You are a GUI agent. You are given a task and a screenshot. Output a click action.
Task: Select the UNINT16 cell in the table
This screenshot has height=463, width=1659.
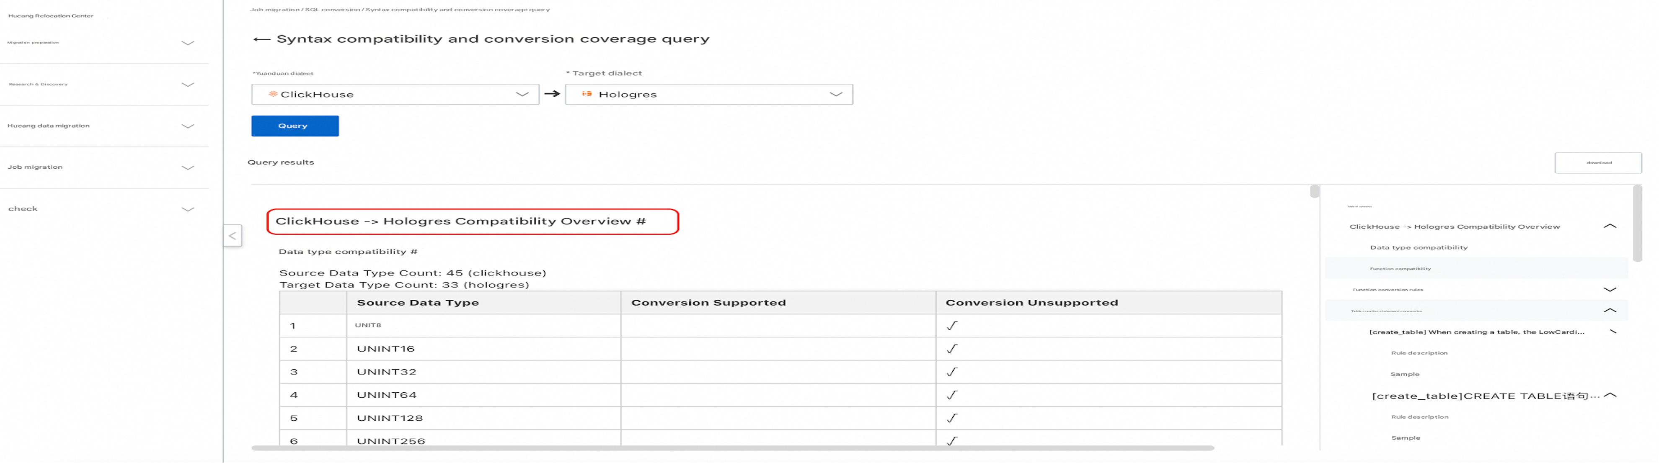click(483, 349)
